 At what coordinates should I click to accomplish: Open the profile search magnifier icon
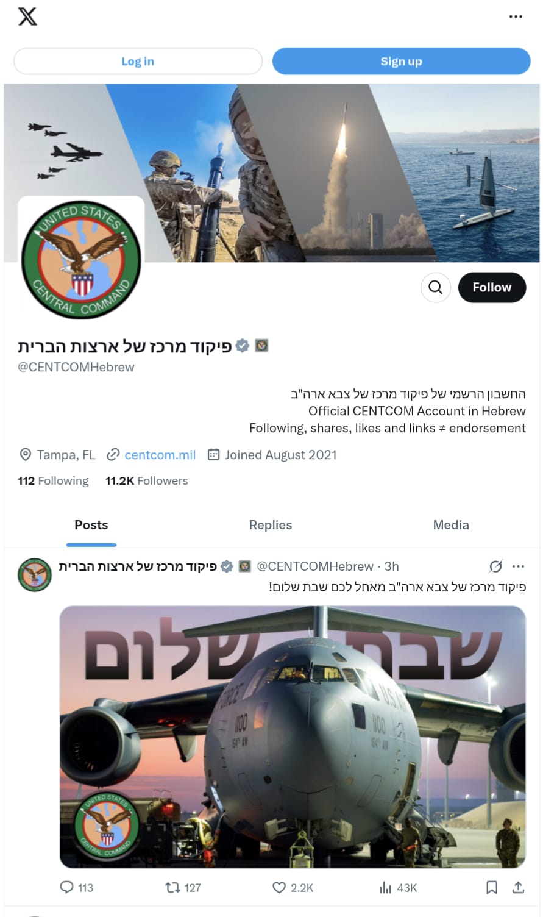[x=436, y=287]
